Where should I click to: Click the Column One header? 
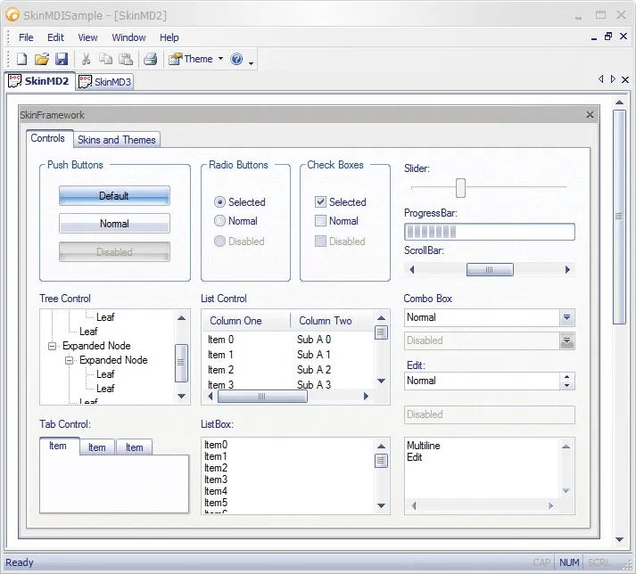[x=246, y=321]
